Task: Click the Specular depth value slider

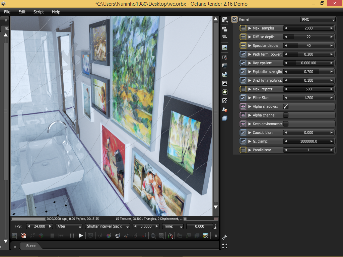Action: (x=308, y=46)
